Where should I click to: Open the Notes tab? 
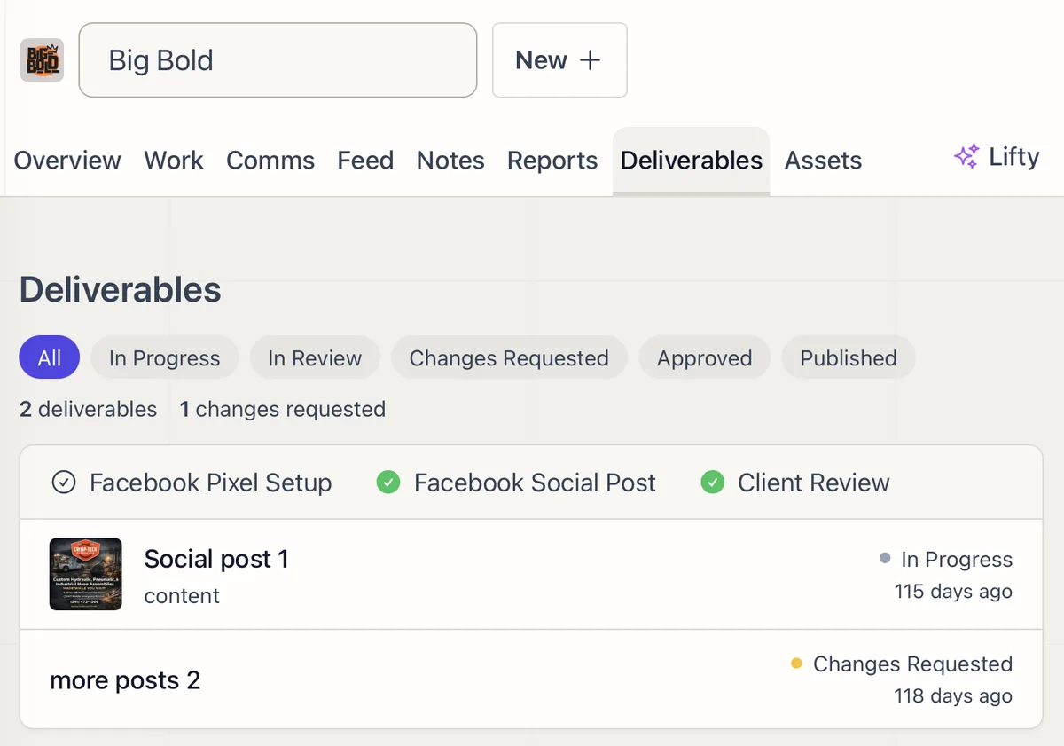pyautogui.click(x=450, y=161)
